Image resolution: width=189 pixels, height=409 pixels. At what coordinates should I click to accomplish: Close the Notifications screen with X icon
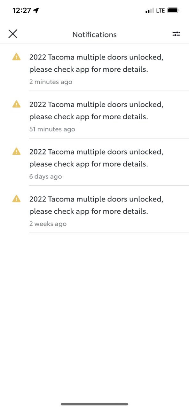13,34
